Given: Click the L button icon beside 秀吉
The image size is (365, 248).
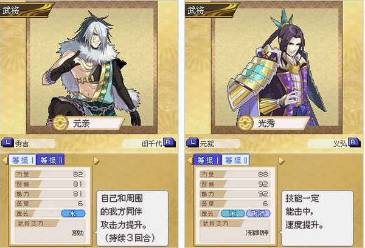Looking at the screenshot, I should pos(7,142).
